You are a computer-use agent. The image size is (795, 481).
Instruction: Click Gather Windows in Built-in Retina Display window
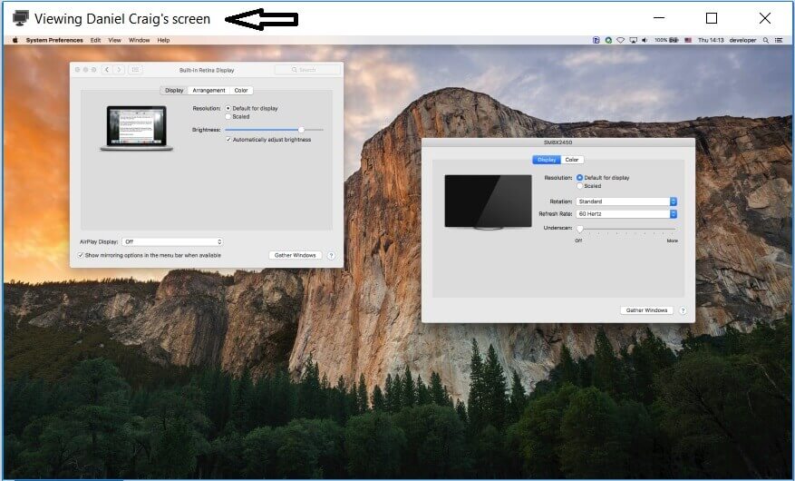pyautogui.click(x=296, y=255)
